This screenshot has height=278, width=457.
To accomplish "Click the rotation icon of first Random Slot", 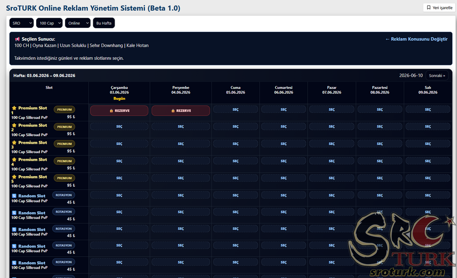I will pos(14,196).
